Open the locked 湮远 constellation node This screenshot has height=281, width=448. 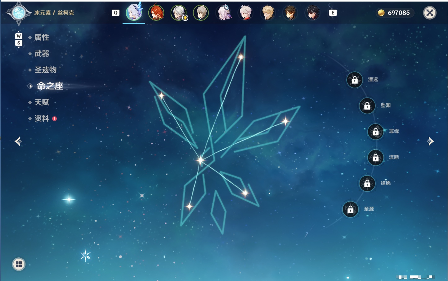[x=355, y=80]
